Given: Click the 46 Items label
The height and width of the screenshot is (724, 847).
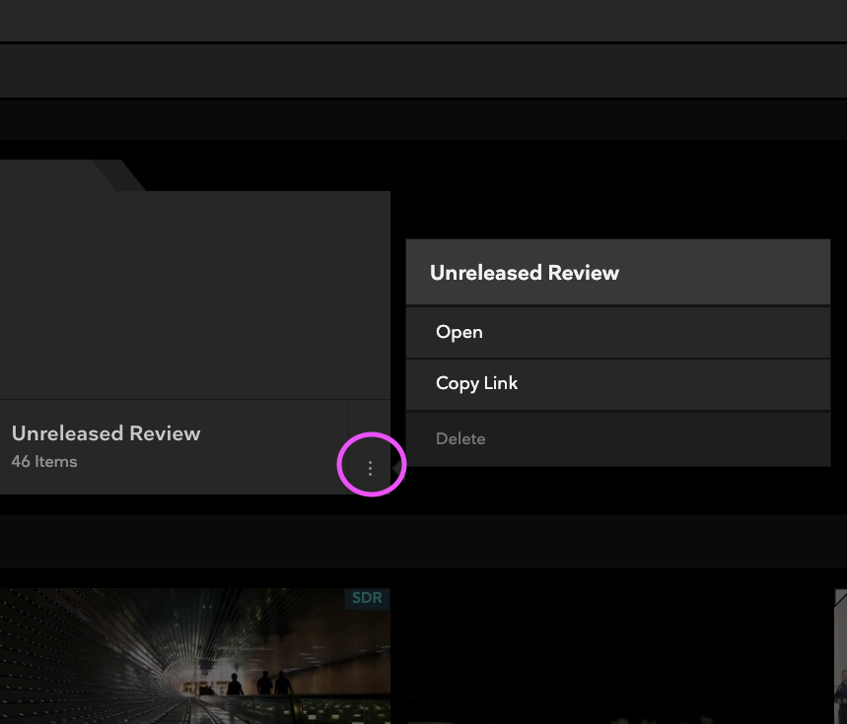Looking at the screenshot, I should 44,462.
